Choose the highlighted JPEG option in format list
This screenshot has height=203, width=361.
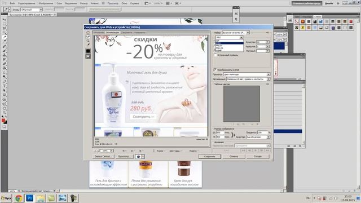tap(229, 43)
